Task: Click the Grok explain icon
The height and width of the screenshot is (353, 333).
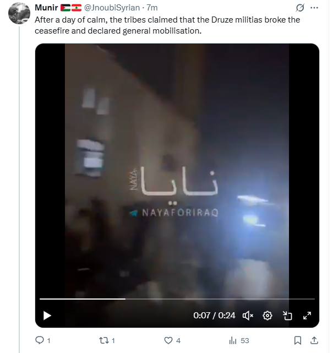Action: click(300, 8)
